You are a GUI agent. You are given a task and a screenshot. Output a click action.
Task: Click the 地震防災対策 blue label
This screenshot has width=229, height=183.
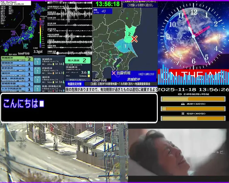tap(75, 84)
